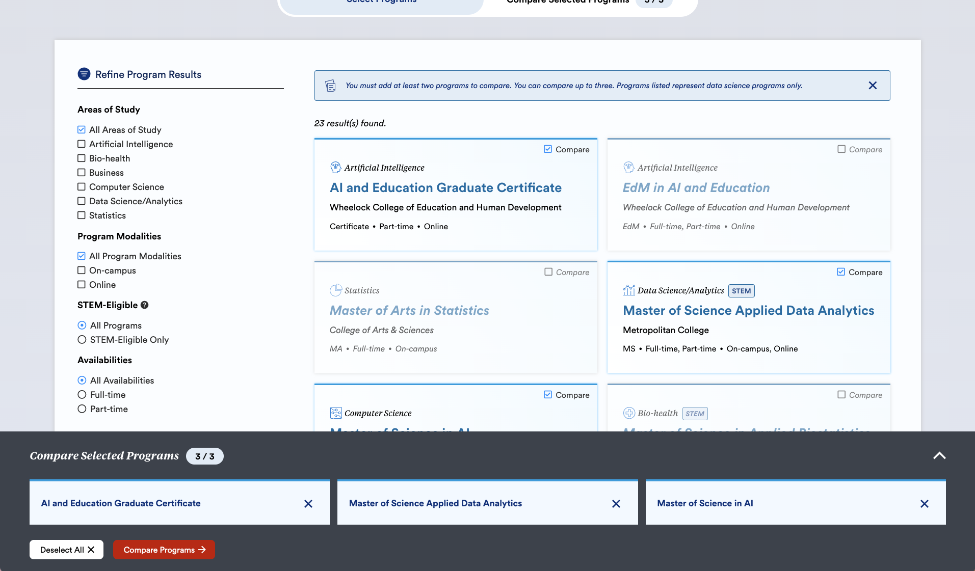This screenshot has width=975, height=571.
Task: Select the Part-time availability option
Action: (82, 409)
